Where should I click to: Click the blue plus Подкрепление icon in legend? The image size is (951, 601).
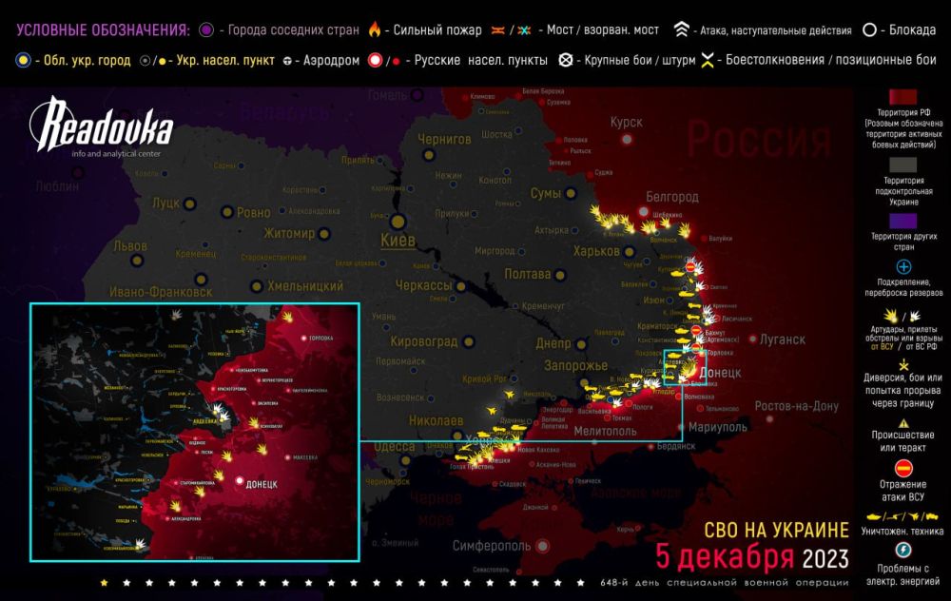903,267
